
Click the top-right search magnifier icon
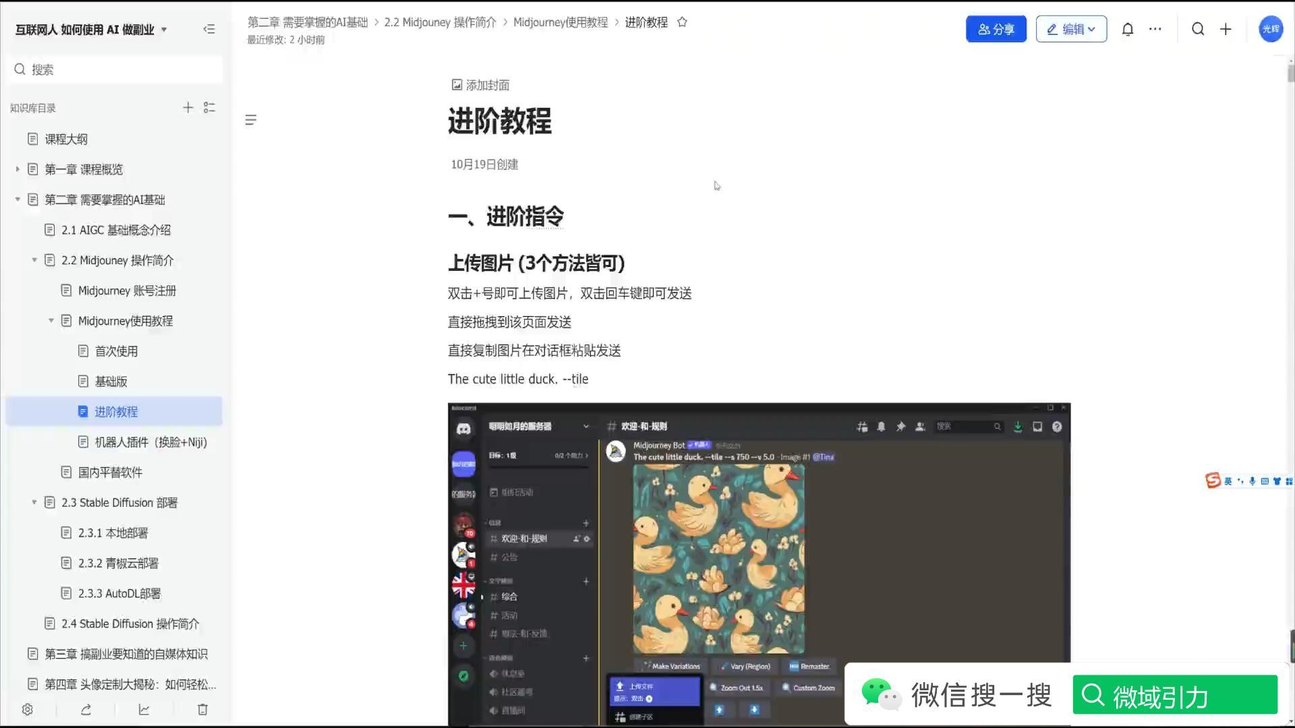(x=1198, y=29)
